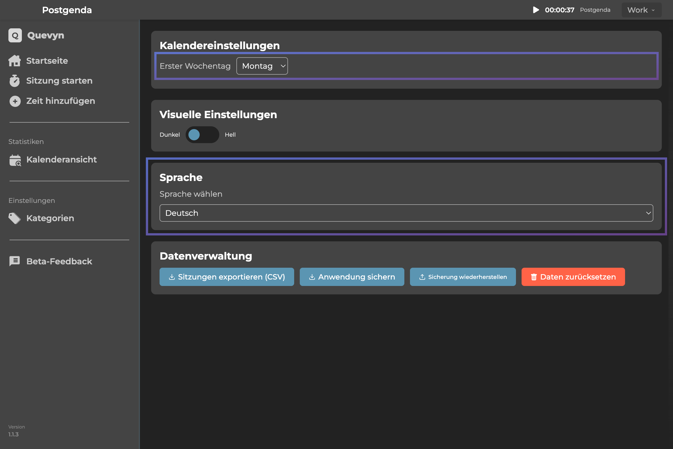Expand the Work category dropdown
The height and width of the screenshot is (449, 673).
642,10
